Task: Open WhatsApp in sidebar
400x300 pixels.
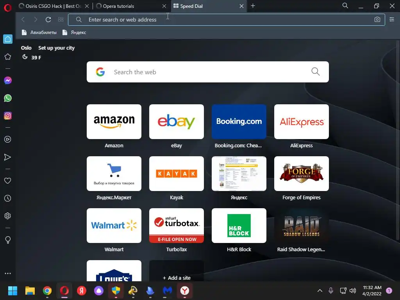Action: pyautogui.click(x=8, y=98)
